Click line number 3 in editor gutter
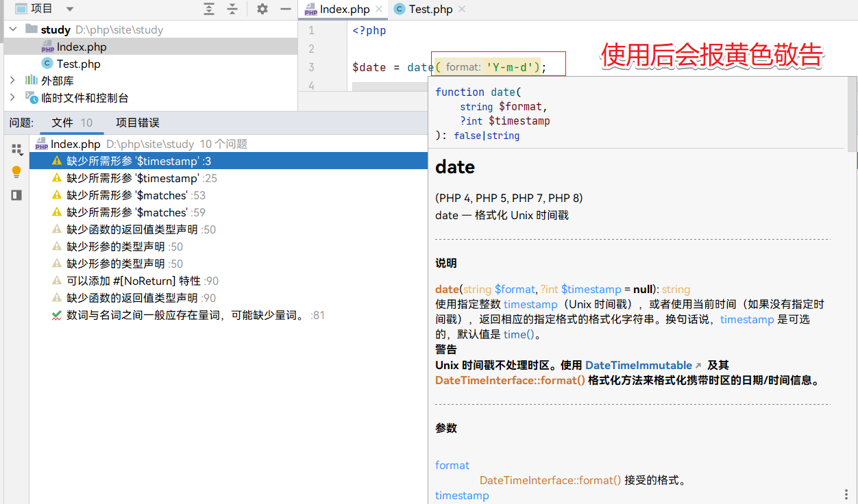This screenshot has height=504, width=858. (311, 67)
